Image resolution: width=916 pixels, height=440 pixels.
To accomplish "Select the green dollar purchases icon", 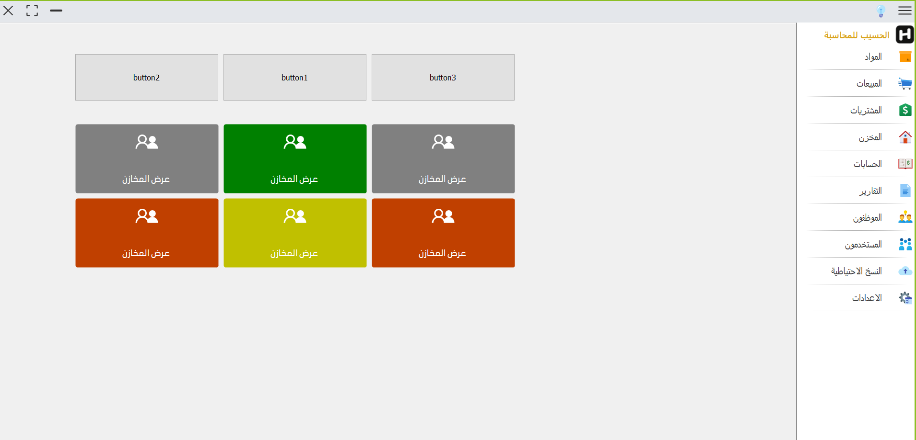I will 905,110.
